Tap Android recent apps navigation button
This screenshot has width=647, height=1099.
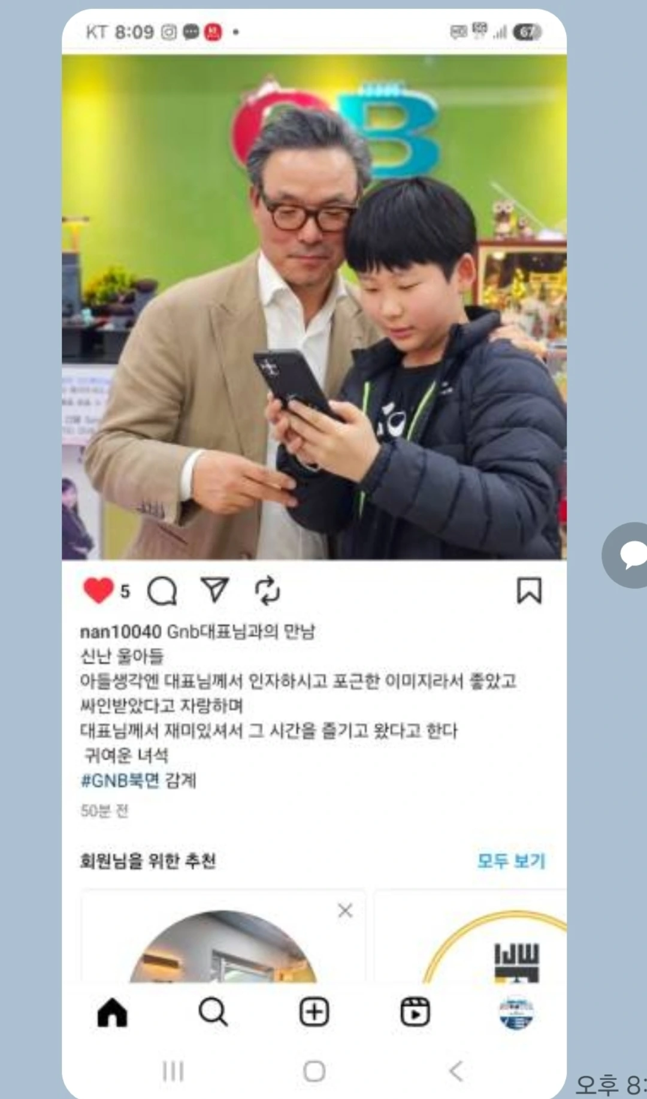click(173, 1071)
